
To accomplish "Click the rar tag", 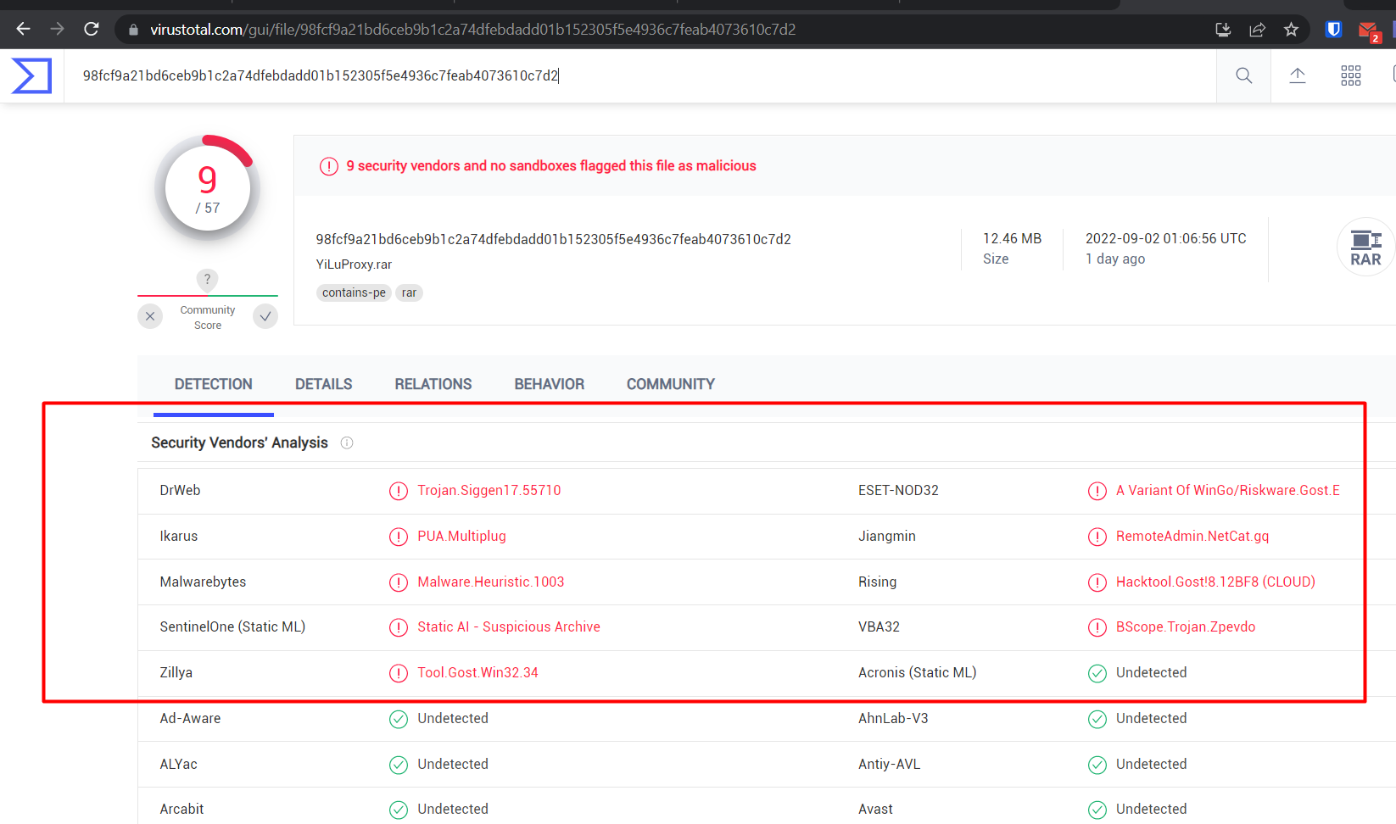I will tap(409, 292).
